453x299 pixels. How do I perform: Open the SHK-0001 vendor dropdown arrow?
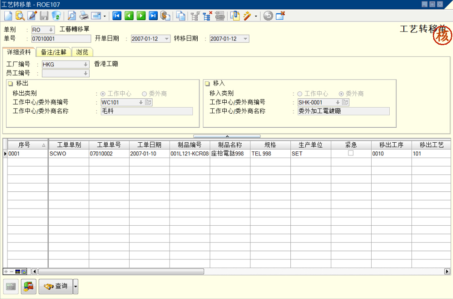click(337, 102)
